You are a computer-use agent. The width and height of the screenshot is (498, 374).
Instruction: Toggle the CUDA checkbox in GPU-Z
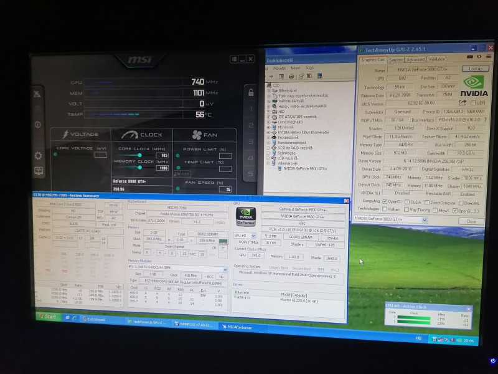(x=407, y=202)
